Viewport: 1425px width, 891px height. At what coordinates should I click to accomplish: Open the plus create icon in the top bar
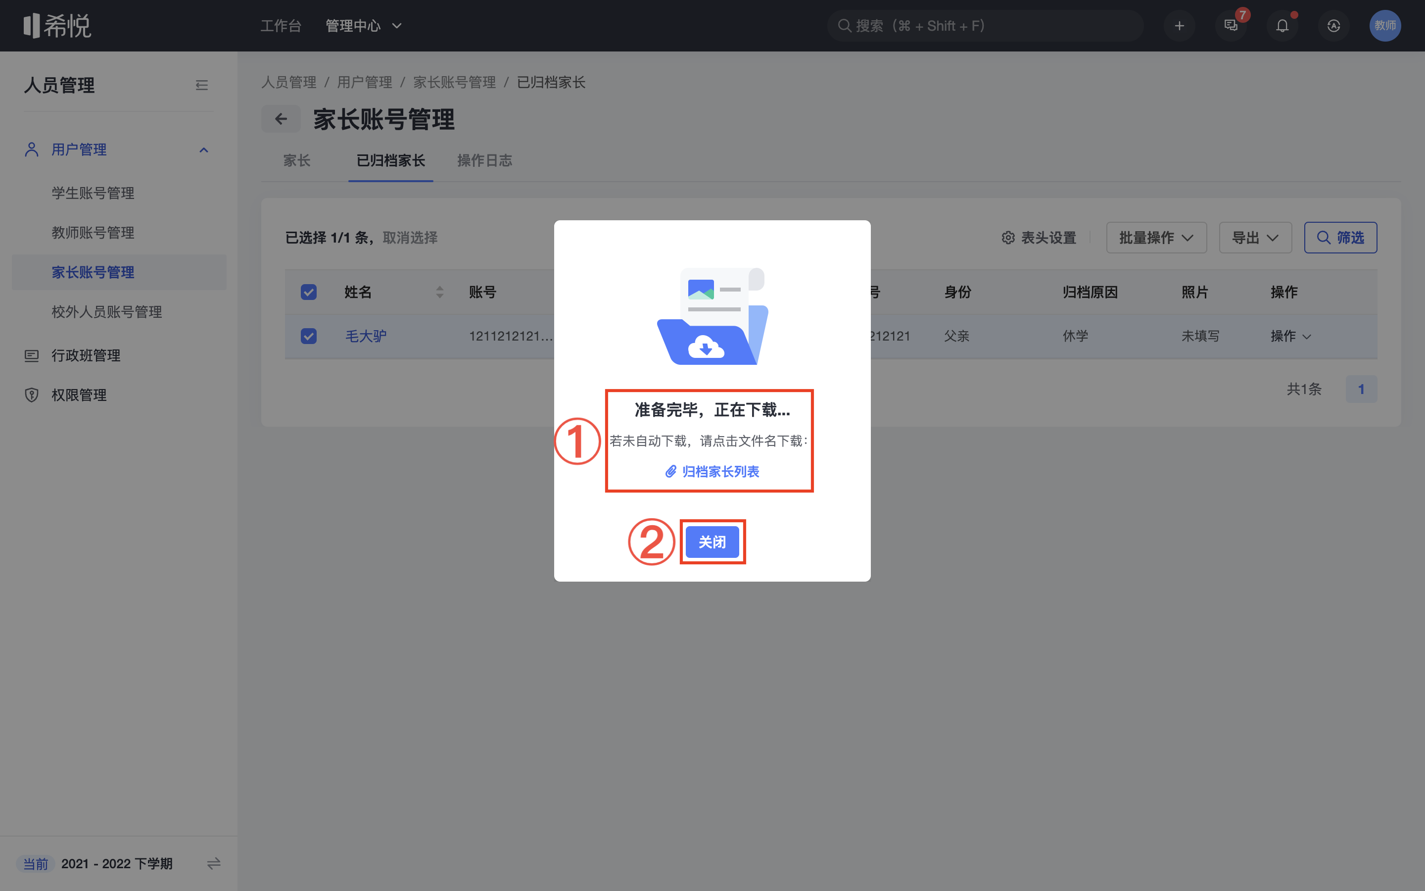pos(1179,26)
